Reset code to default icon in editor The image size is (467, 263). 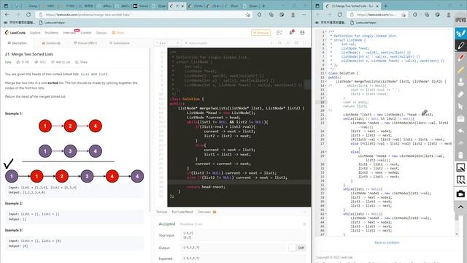tap(287, 43)
